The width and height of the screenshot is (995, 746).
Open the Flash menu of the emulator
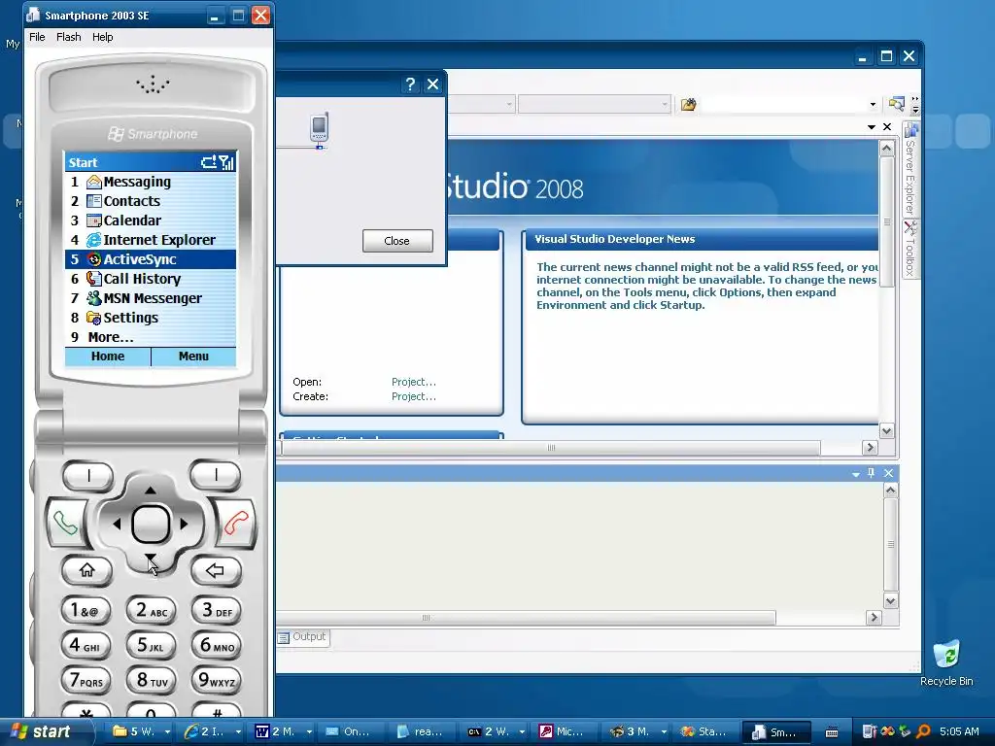click(69, 37)
